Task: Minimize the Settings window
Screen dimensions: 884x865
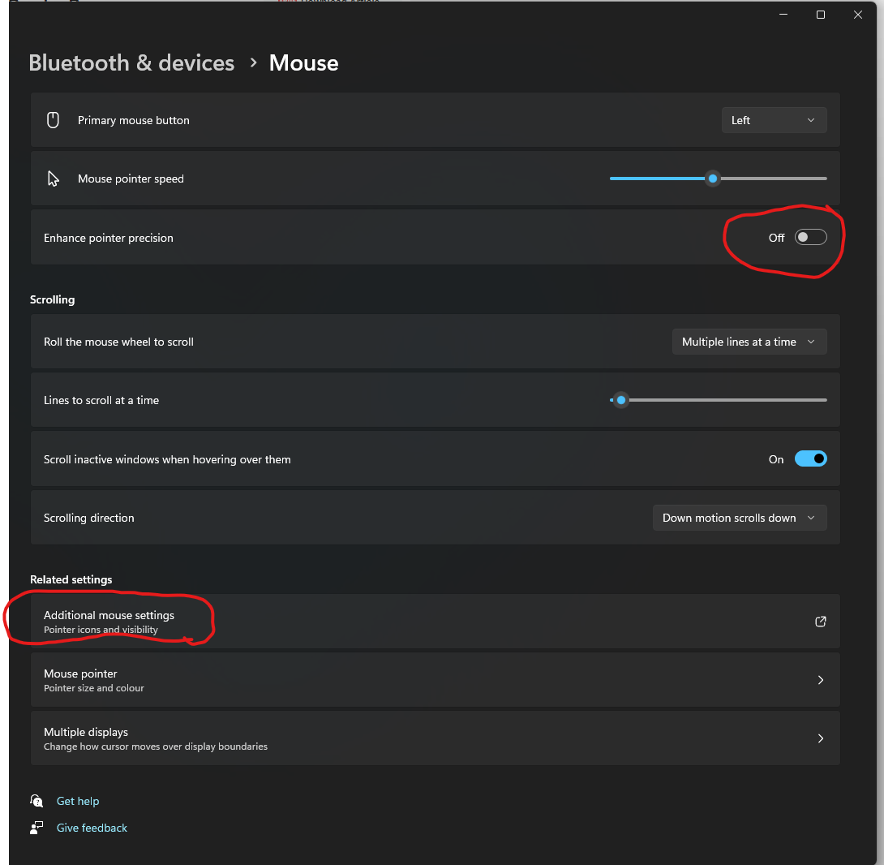Action: [x=783, y=15]
